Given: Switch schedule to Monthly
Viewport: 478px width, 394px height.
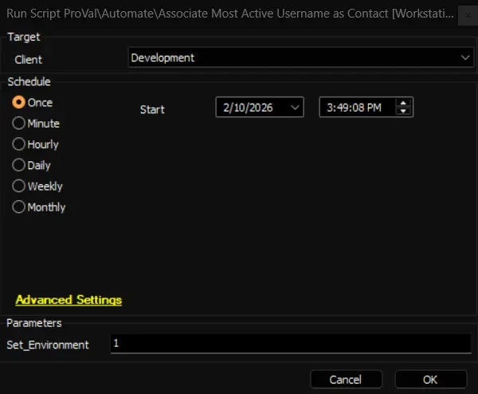Looking at the screenshot, I should tap(19, 207).
